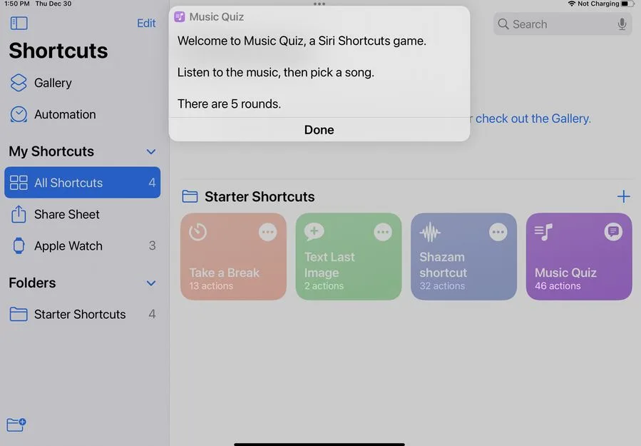
Task: Collapse the My Shortcuts section chevron
Action: pyautogui.click(x=151, y=152)
